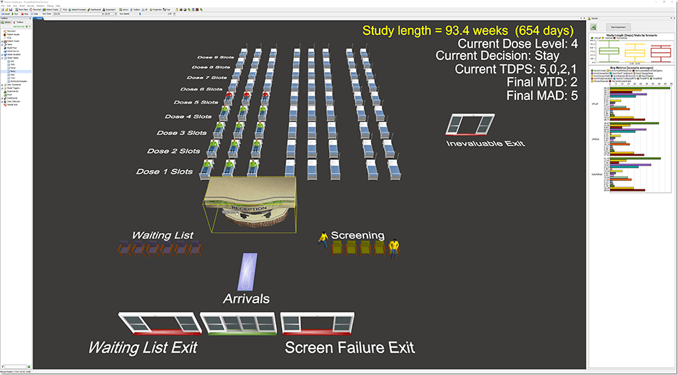Open Patient Tracks from the toolbar

51,9
